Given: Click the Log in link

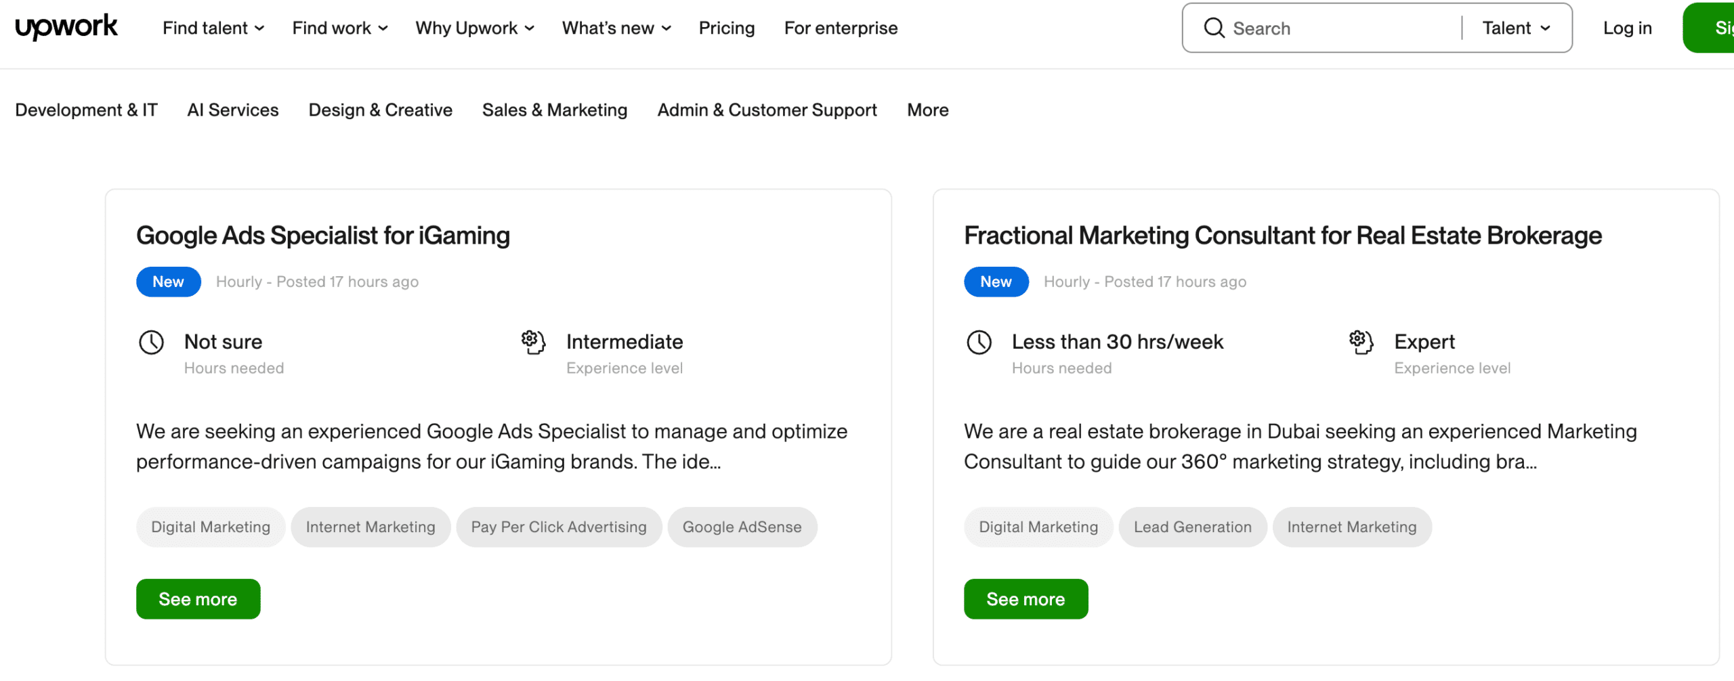Looking at the screenshot, I should 1627,28.
